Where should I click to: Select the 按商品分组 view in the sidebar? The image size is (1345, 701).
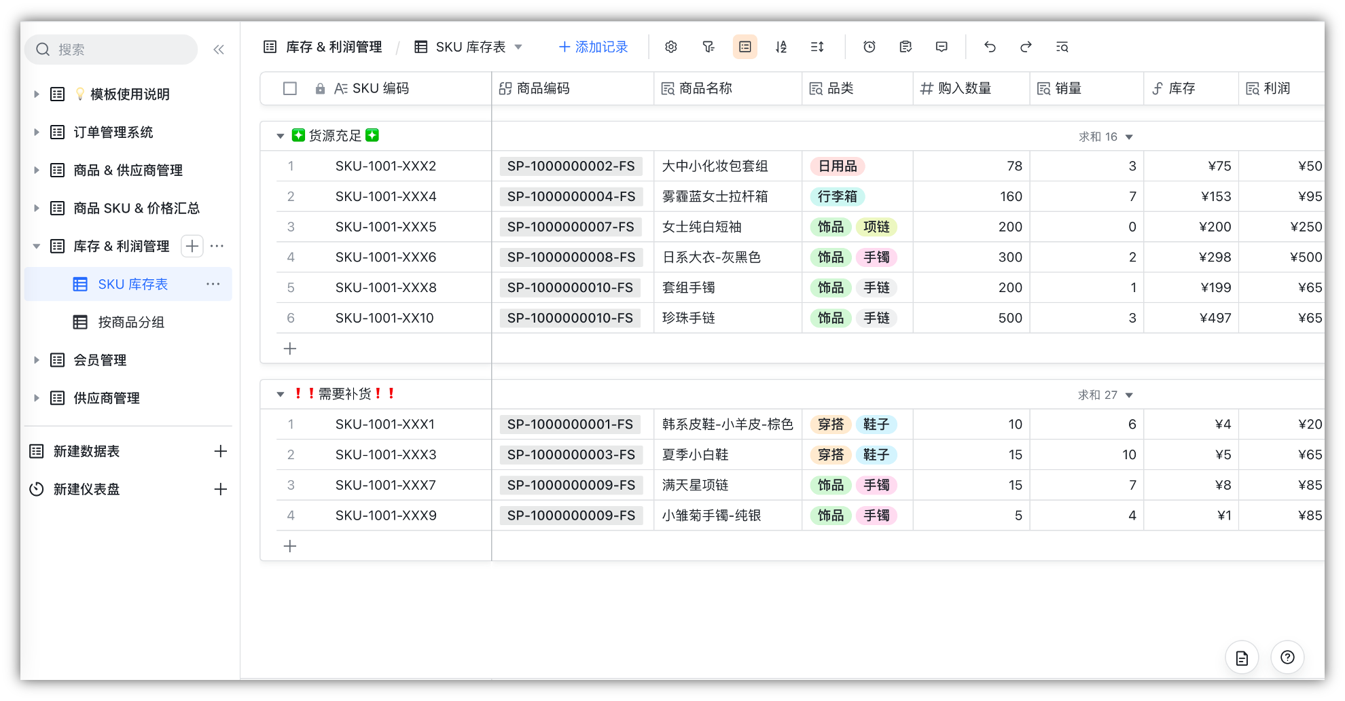[128, 322]
